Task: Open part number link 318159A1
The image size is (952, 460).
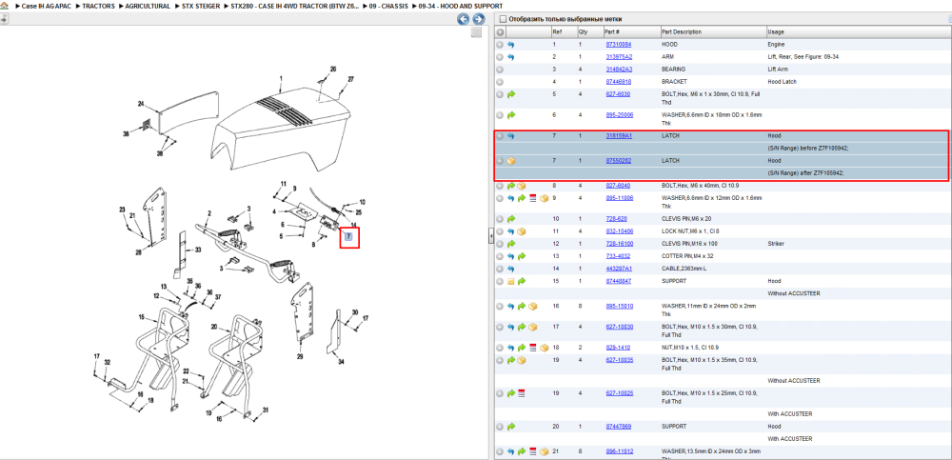Action: 619,136
